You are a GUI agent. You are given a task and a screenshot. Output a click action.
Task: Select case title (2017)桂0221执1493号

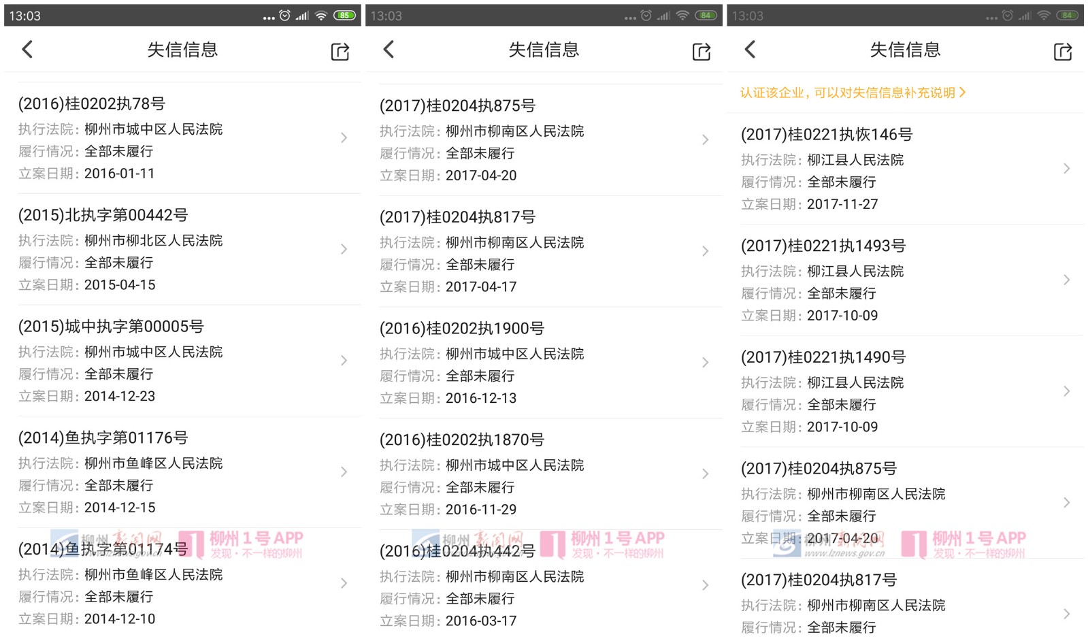[x=823, y=246]
